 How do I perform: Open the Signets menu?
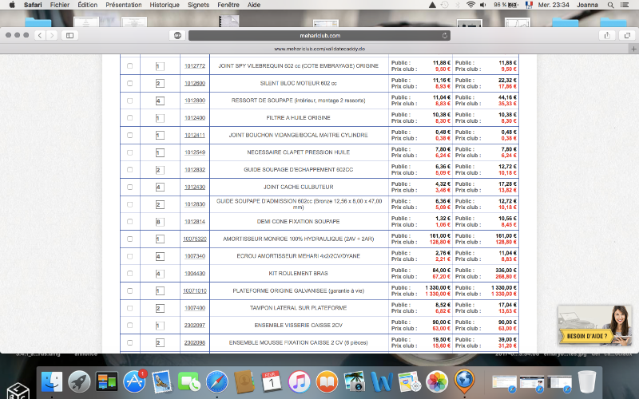point(199,5)
